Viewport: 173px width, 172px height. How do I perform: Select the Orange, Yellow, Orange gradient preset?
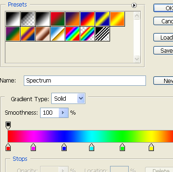click(x=118, y=19)
